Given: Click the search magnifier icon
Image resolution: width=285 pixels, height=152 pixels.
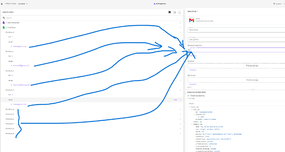Looking at the screenshot, I should click(x=4, y=18).
